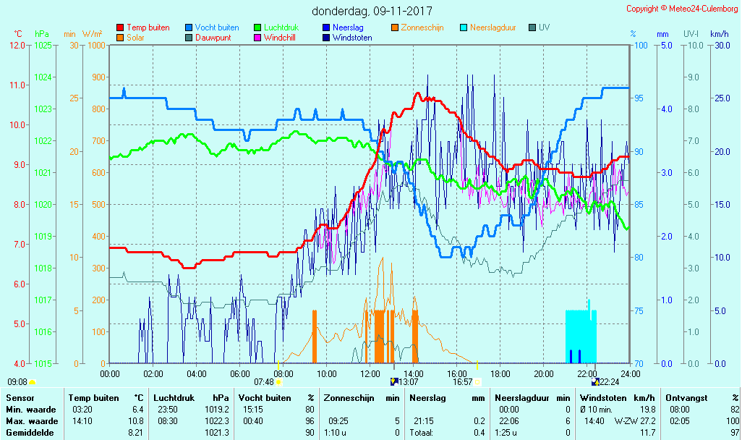The width and height of the screenshot is (742, 440).
Task: Click the yellow sun icon next to 09:08
Action: click(32, 382)
